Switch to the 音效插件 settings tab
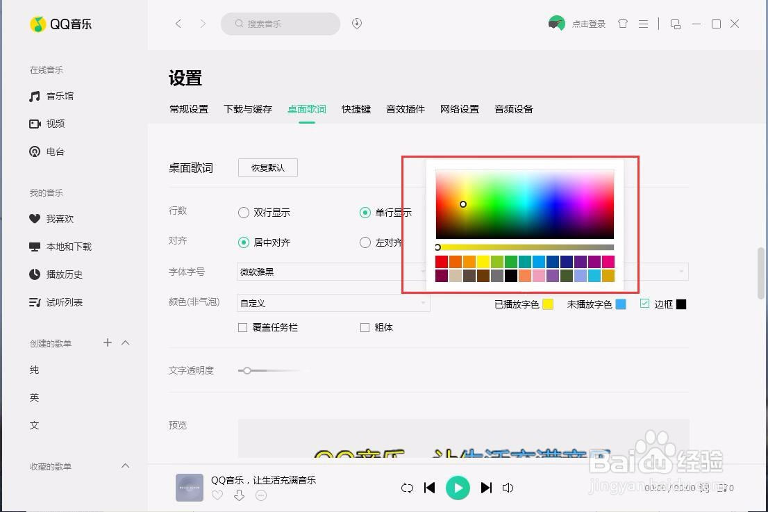The width and height of the screenshot is (768, 512). (405, 109)
